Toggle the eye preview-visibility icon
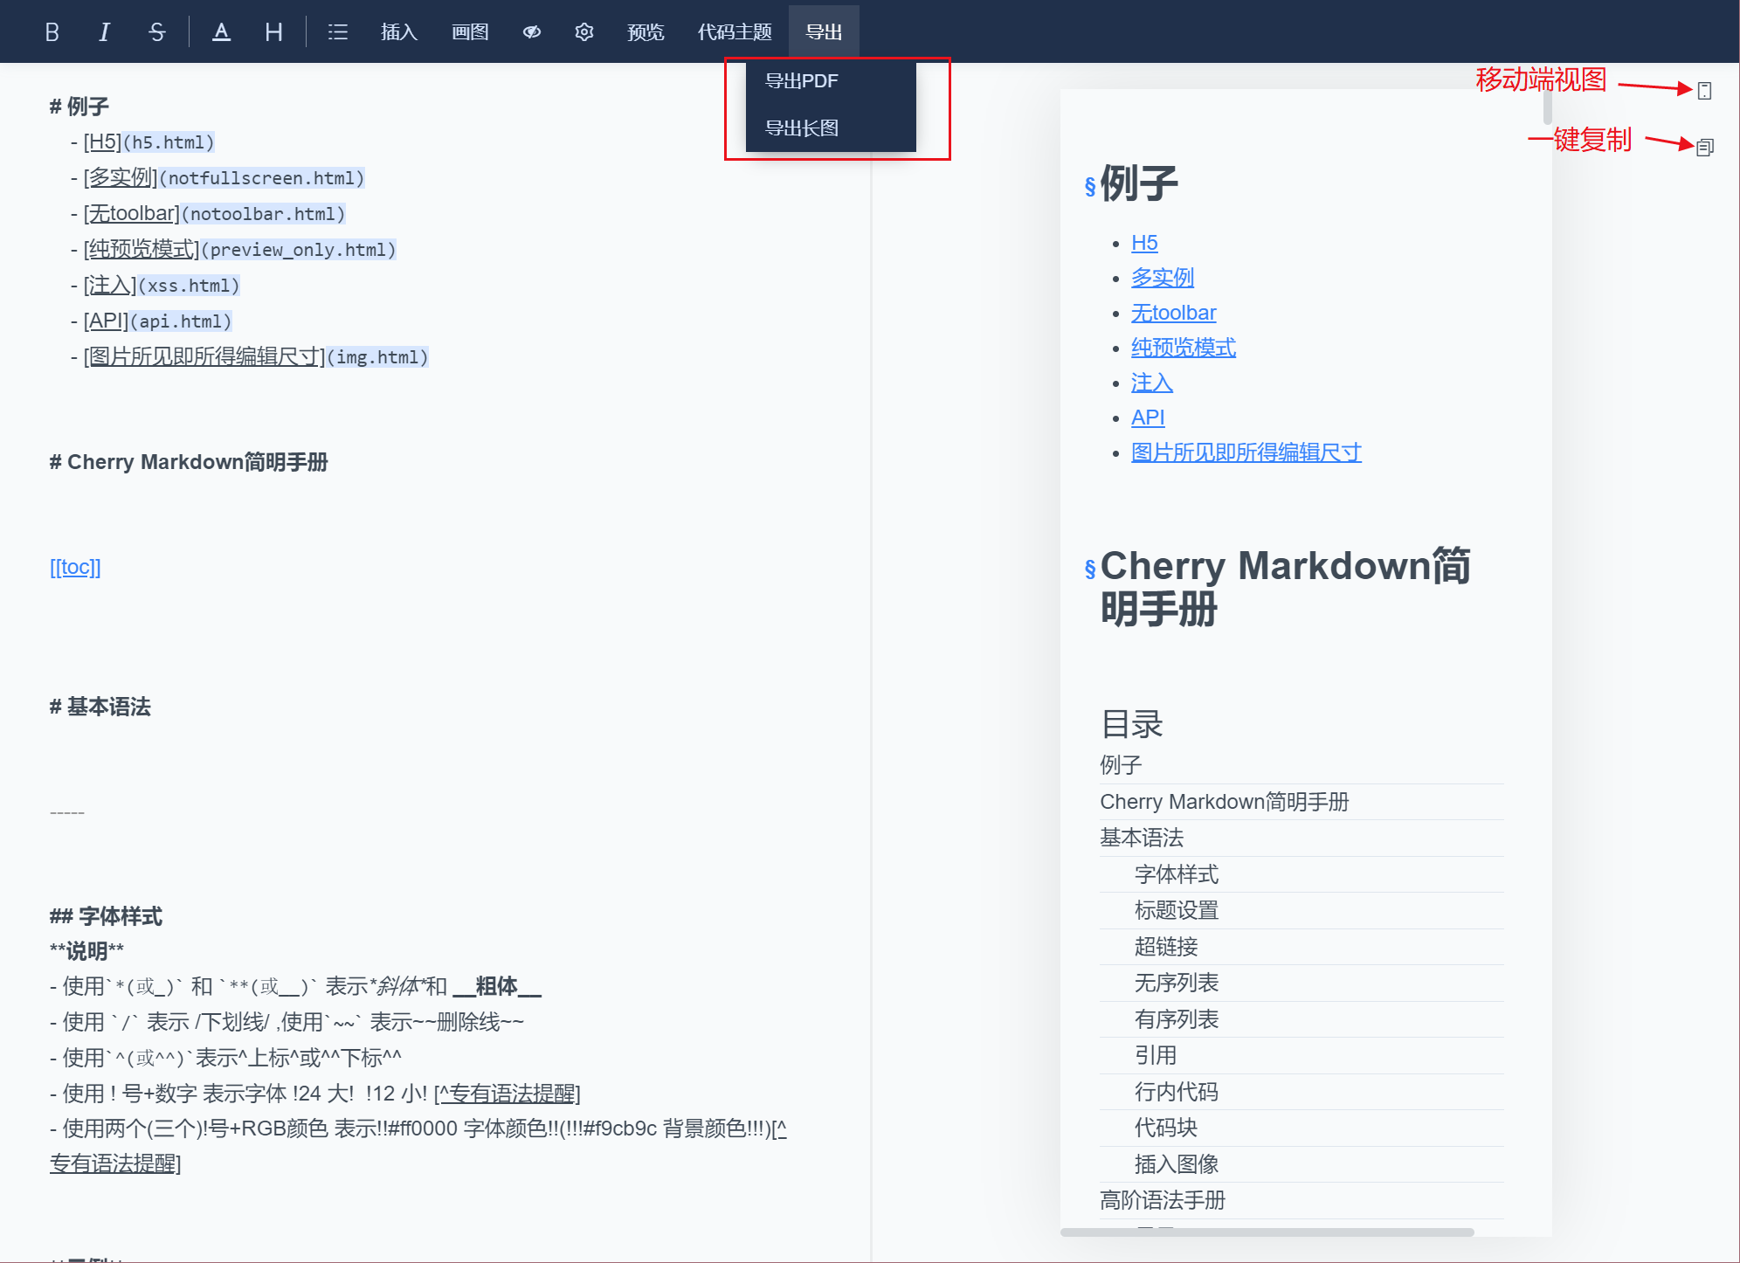 (x=532, y=32)
